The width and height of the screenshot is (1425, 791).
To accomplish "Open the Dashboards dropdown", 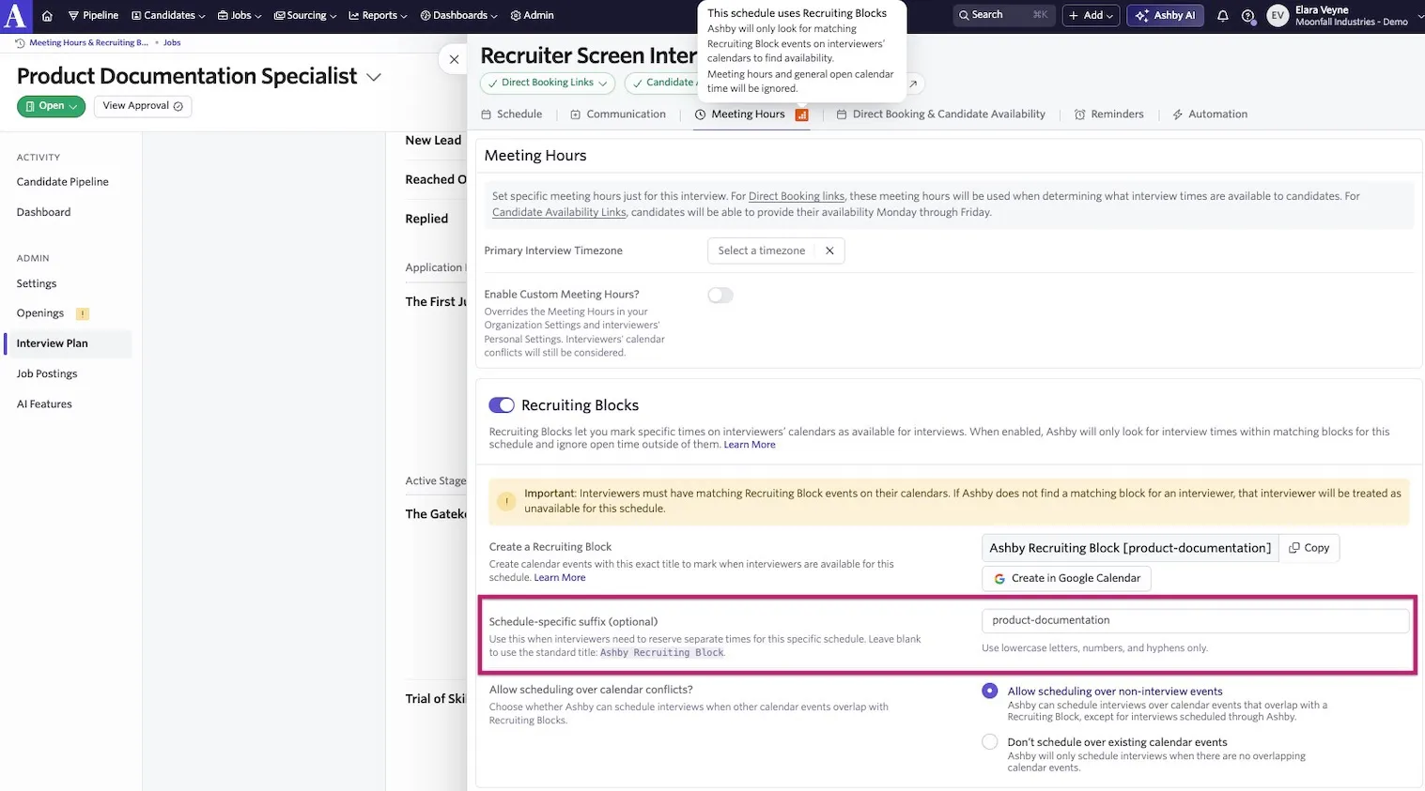I will [x=458, y=16].
